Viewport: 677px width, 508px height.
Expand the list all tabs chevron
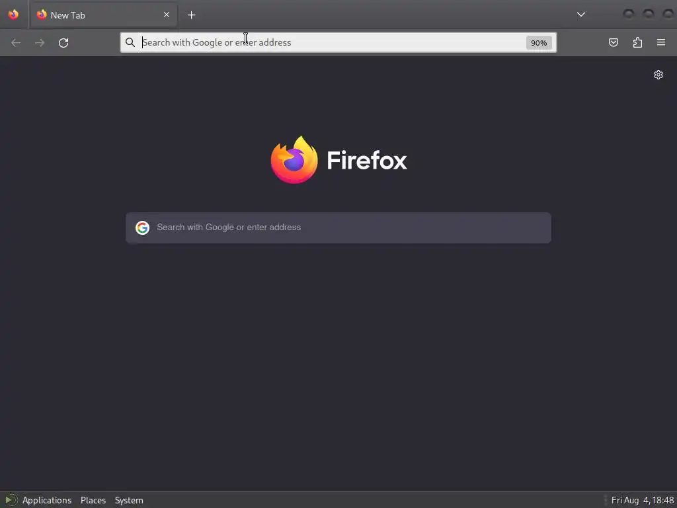point(581,15)
